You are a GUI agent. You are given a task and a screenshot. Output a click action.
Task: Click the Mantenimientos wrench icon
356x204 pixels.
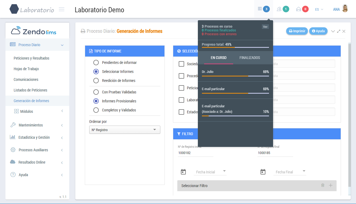pyautogui.click(x=13, y=125)
